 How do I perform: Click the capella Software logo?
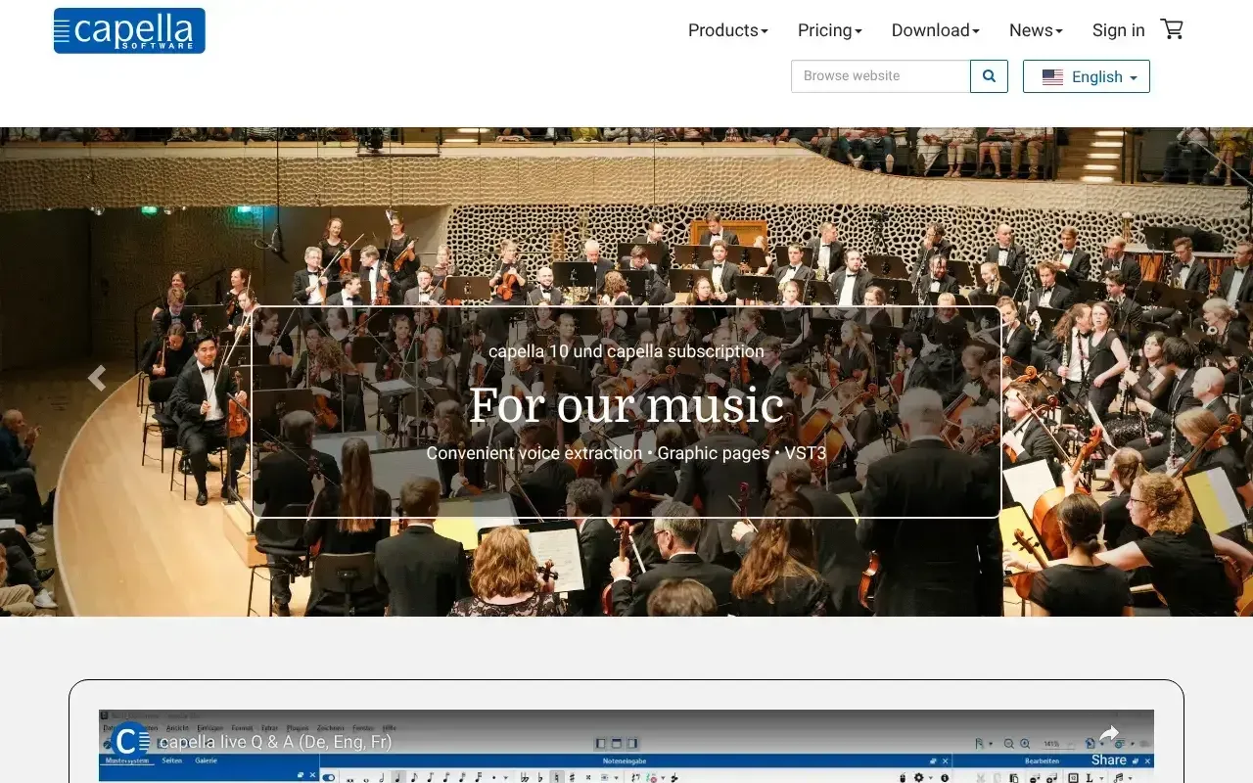click(x=129, y=30)
